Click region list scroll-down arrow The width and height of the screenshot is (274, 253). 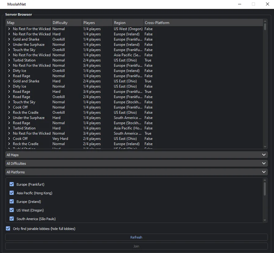click(x=265, y=220)
